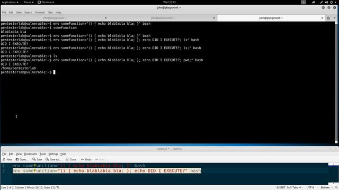Screen dimensions: 339x190
Task: Open KWrite Settings menu
Action: click(53, 154)
